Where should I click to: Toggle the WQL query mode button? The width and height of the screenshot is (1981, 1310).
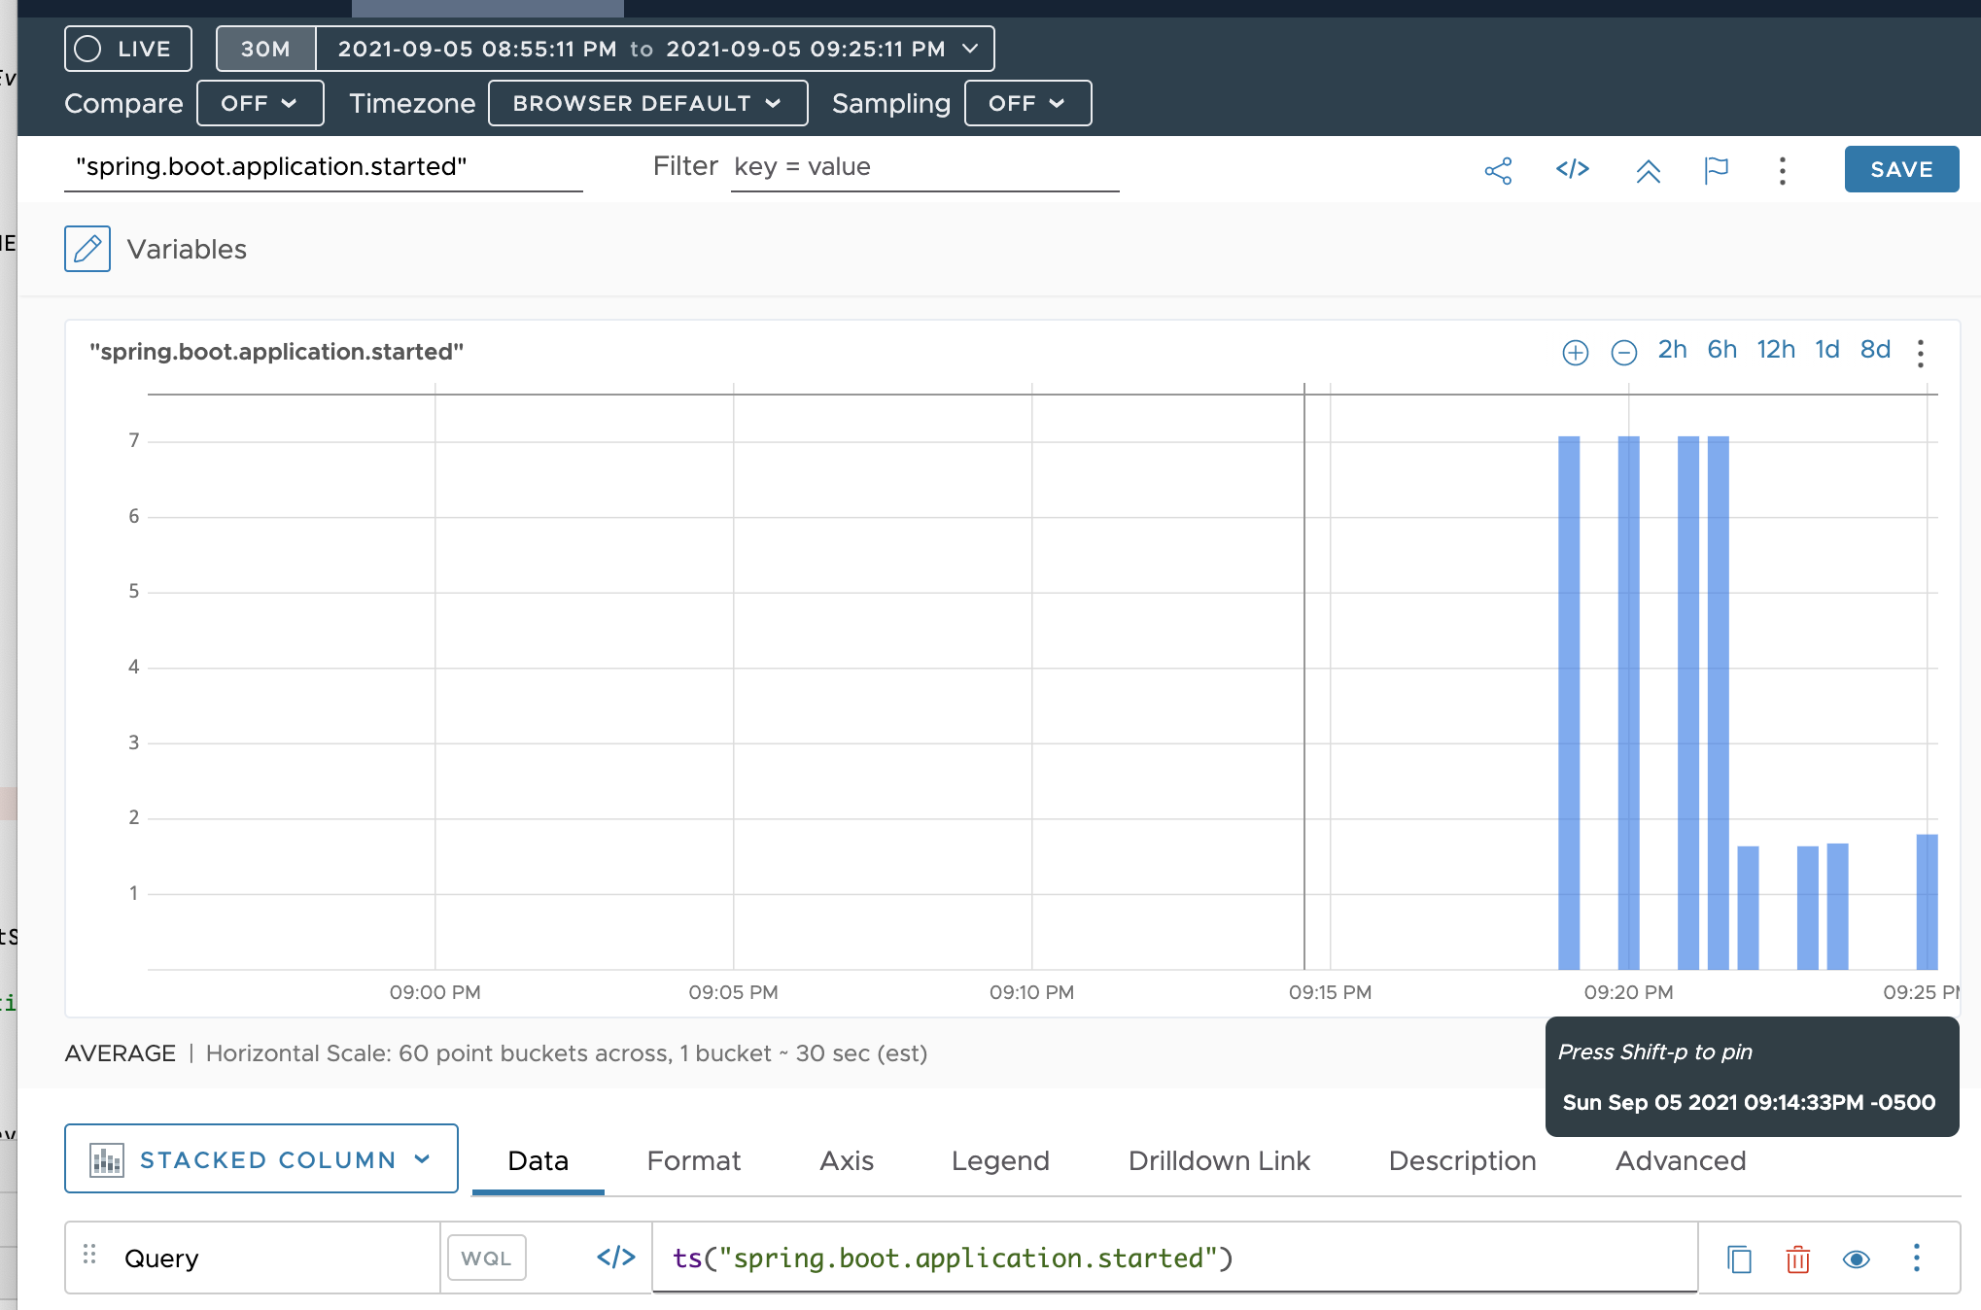[x=486, y=1258]
